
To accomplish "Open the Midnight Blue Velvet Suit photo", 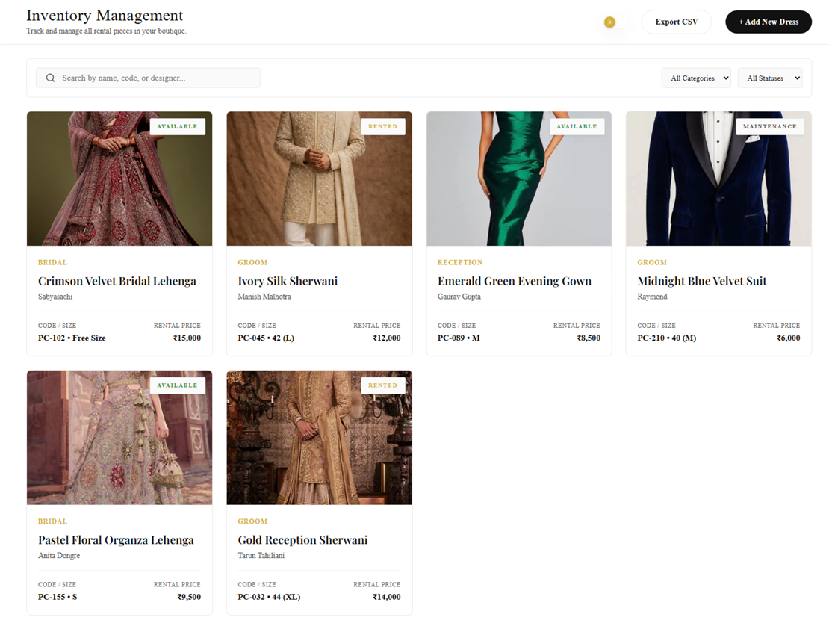I will 718,179.
